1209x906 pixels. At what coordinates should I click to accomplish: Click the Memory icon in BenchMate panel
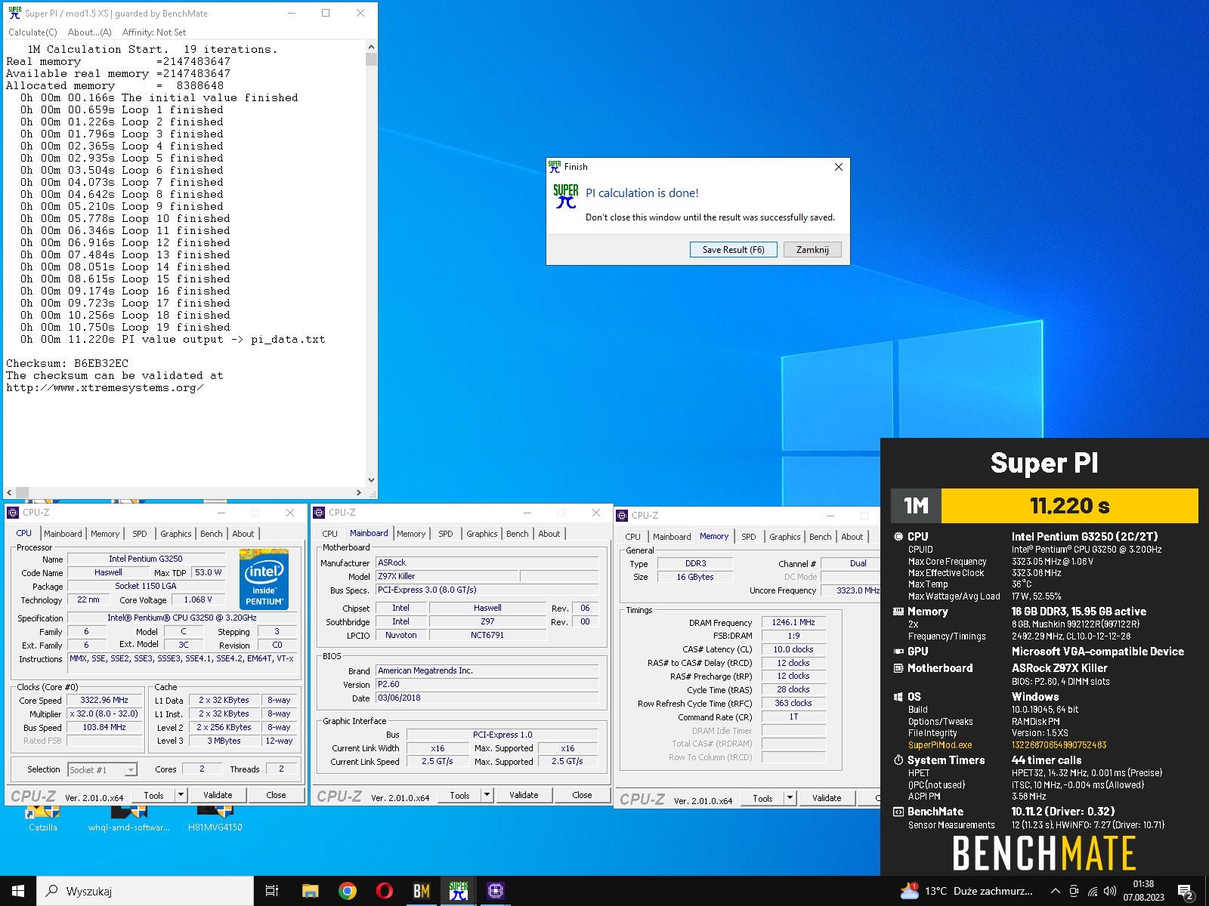(x=898, y=612)
